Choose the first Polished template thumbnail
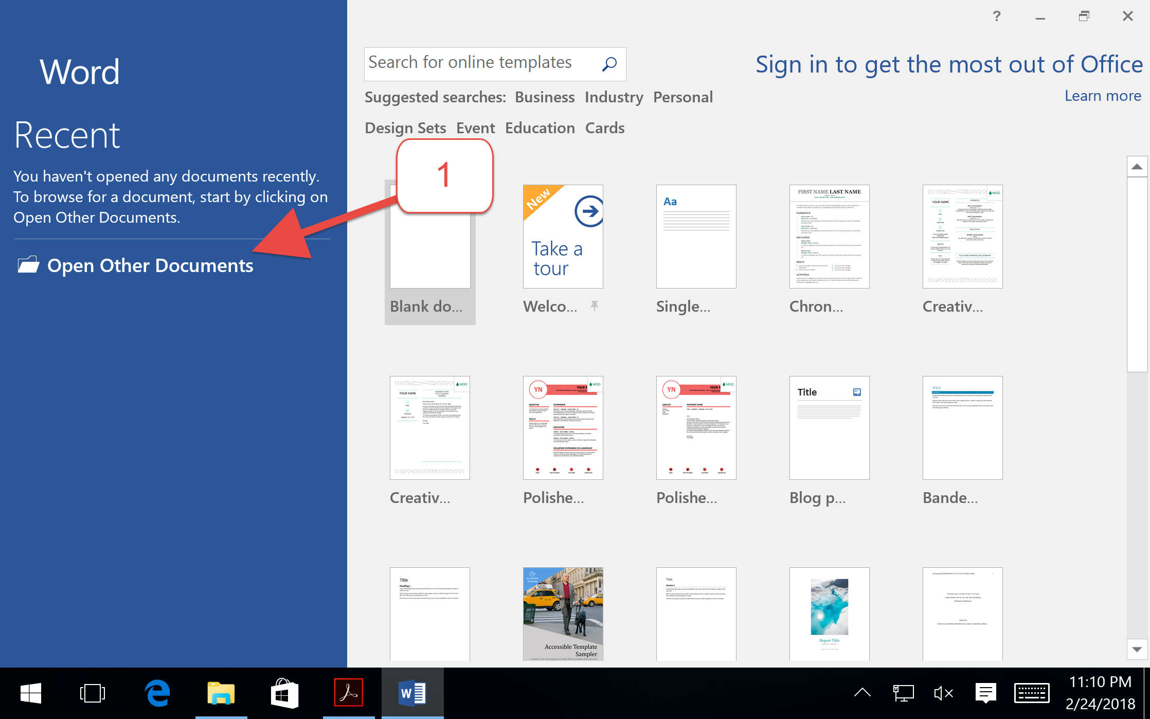Image resolution: width=1150 pixels, height=719 pixels. click(x=563, y=428)
